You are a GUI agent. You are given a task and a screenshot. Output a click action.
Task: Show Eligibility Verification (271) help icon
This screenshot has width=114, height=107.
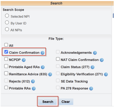tap(106, 74)
